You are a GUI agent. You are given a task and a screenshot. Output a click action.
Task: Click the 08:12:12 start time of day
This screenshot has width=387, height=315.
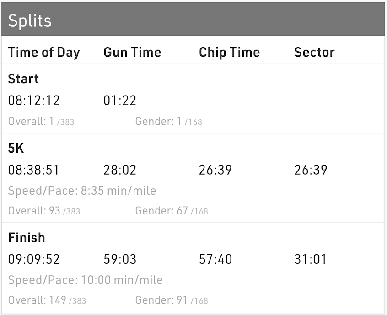coord(34,101)
